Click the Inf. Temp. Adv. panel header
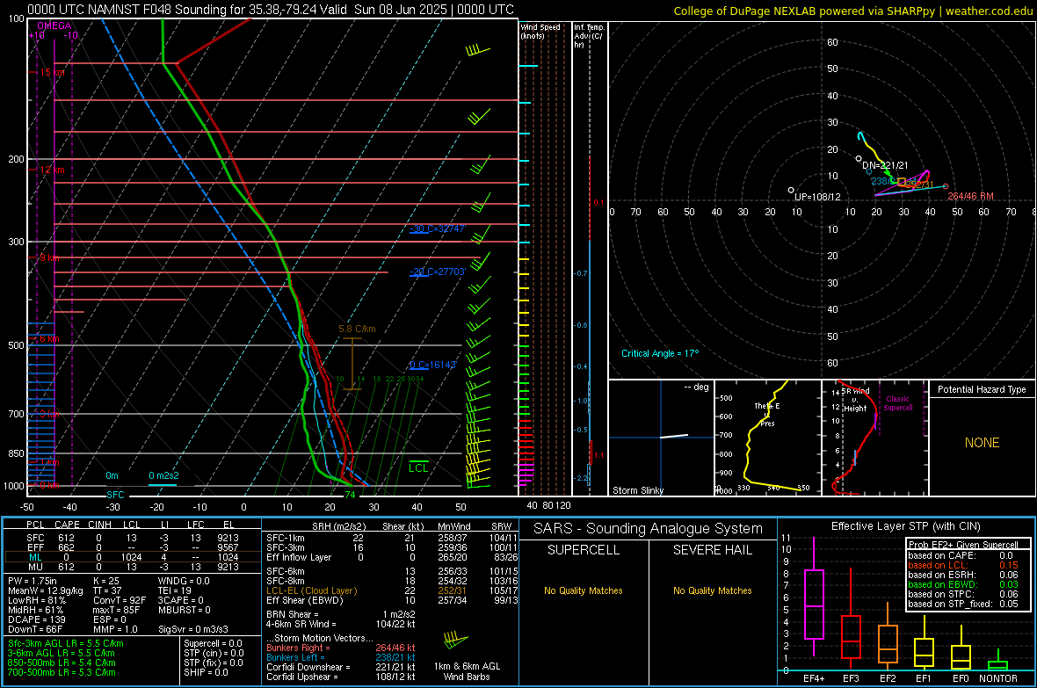 point(589,36)
